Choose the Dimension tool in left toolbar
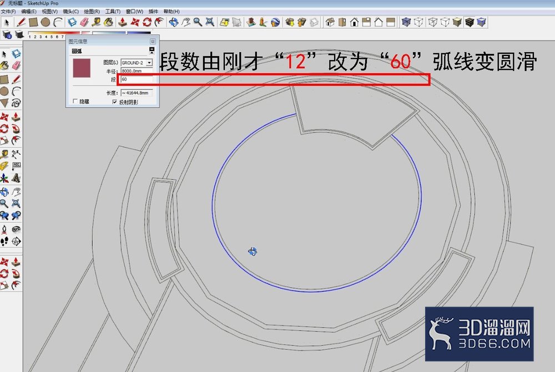 (16, 154)
